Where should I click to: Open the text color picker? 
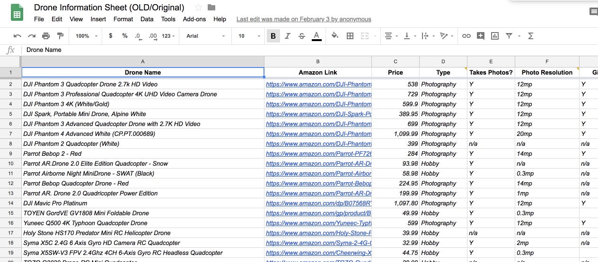(317, 36)
